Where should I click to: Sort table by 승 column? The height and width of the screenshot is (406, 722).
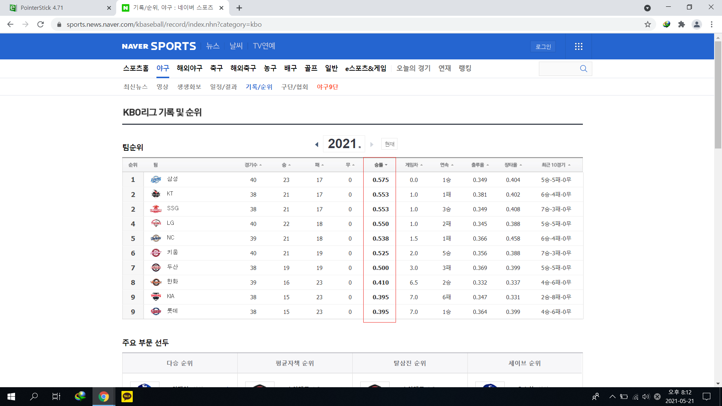click(x=286, y=165)
